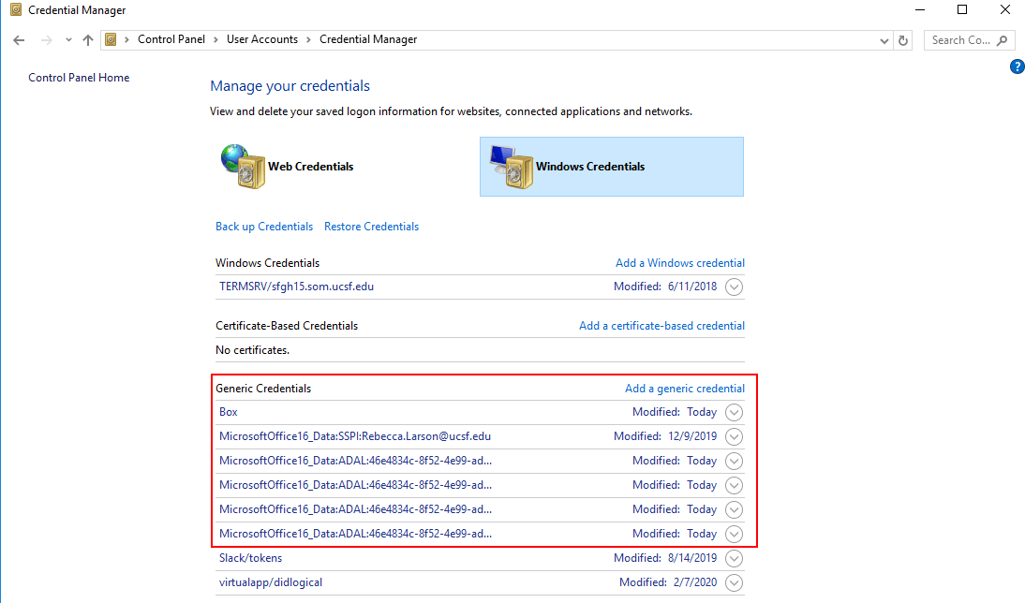Expand the Rebecca.Larson SSPI credential

pos(734,436)
